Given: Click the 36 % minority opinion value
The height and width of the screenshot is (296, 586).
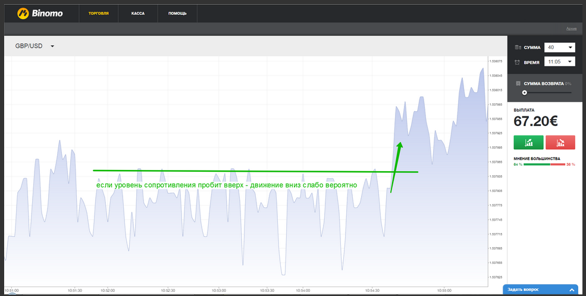Looking at the screenshot, I should pos(571,164).
